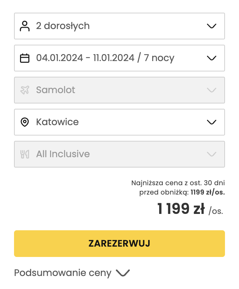Expand the All Inclusive meal plan dropdown
Screen dimensions: 239x289
point(212,154)
